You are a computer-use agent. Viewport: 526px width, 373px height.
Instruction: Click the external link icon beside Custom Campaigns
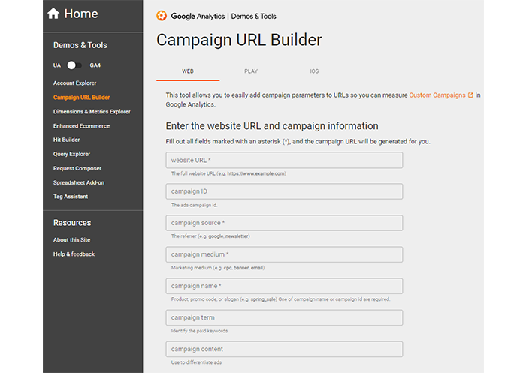470,95
